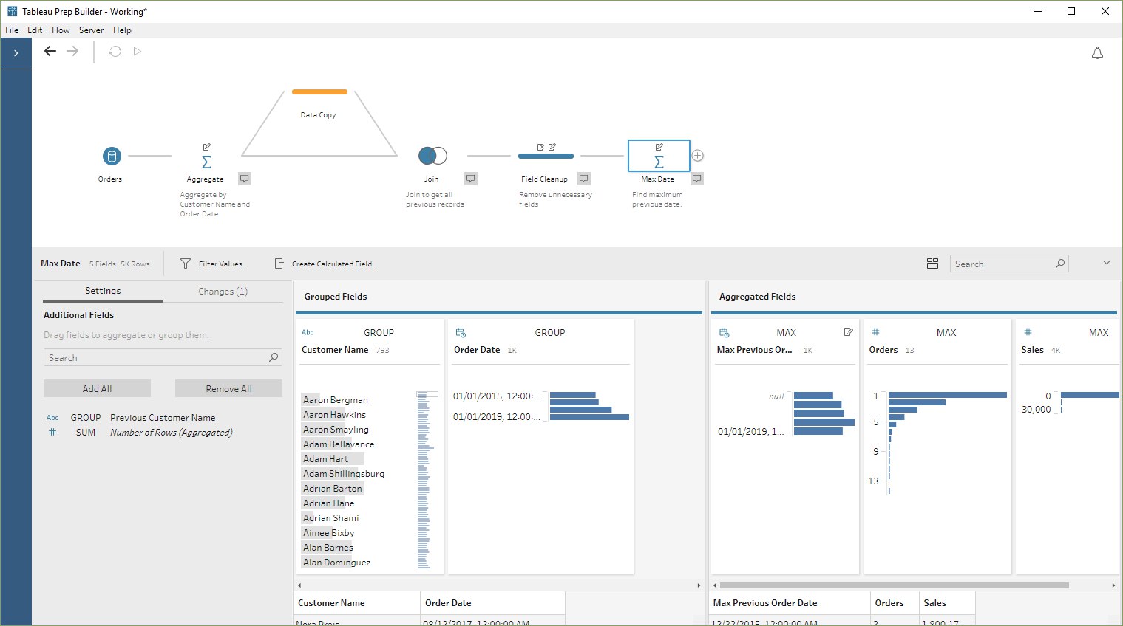Select the Field Cleanup step bar
The width and height of the screenshot is (1123, 626).
[546, 156]
